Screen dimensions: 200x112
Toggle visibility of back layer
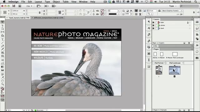153,28
